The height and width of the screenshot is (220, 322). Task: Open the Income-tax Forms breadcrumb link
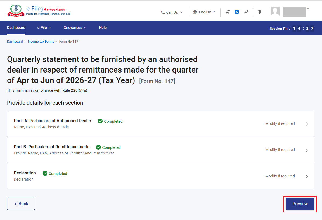click(x=41, y=42)
